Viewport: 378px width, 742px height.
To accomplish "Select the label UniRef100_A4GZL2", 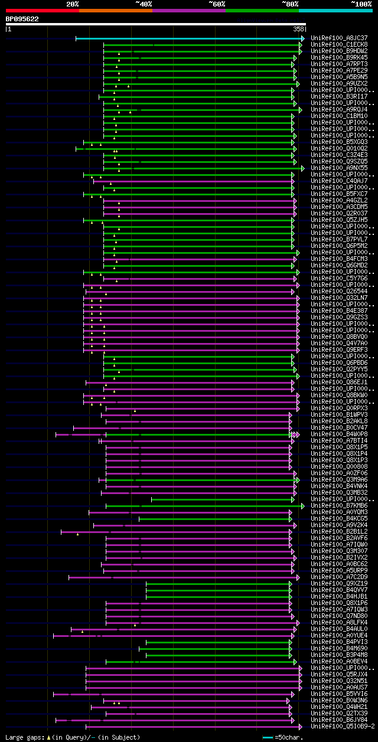I will (x=339, y=200).
